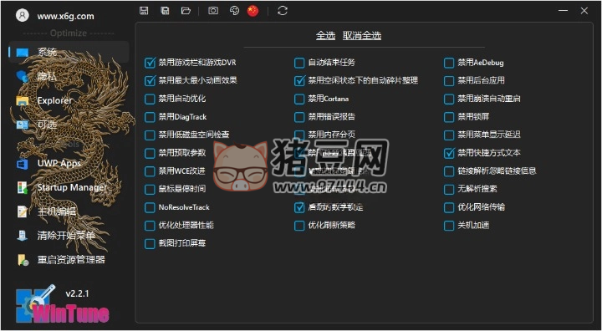Check 链接解析忽略链接信息
The height and width of the screenshot is (331, 602).
(449, 171)
